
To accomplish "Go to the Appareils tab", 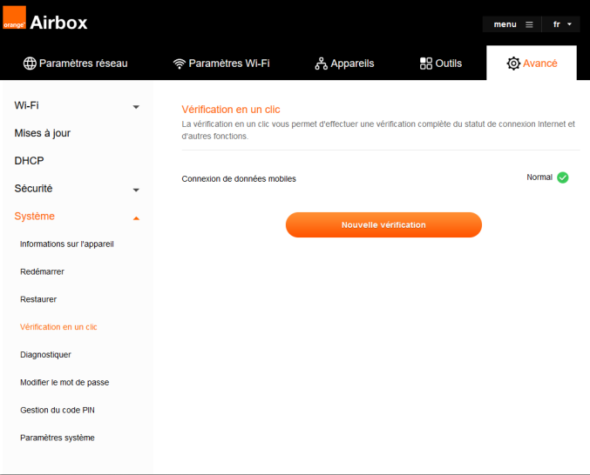I will (x=344, y=64).
